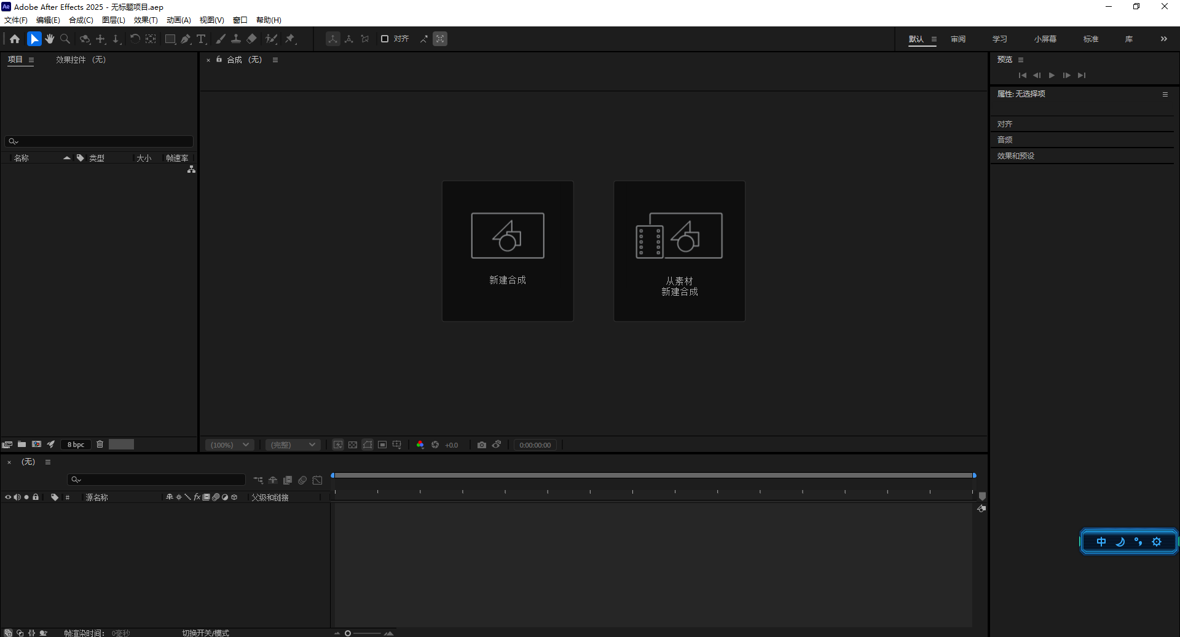This screenshot has width=1180, height=637.
Task: Select the Zoom magnifier tool
Action: point(65,39)
